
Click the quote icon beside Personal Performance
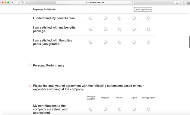30,65
